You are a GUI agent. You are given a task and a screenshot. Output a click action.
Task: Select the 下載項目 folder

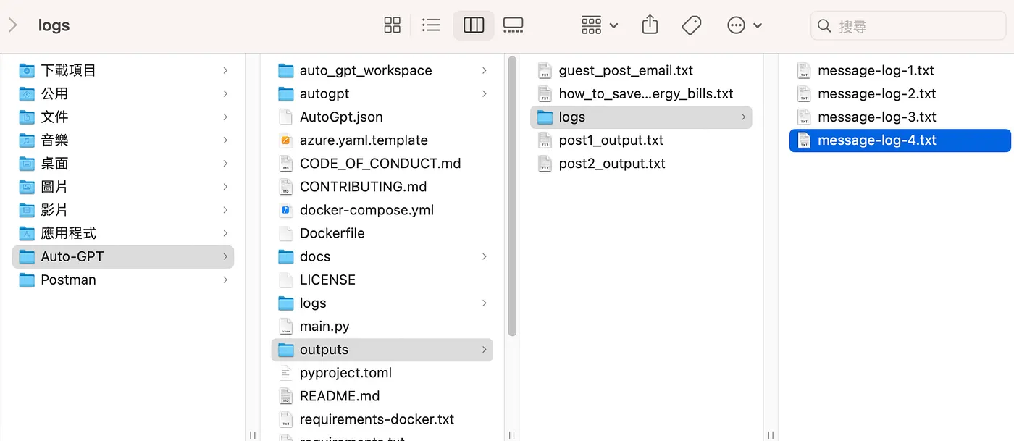point(123,70)
